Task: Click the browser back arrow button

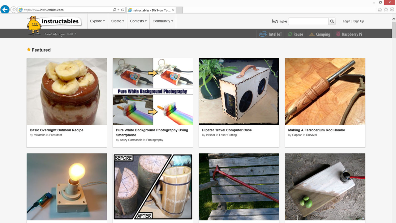Action: (5, 10)
